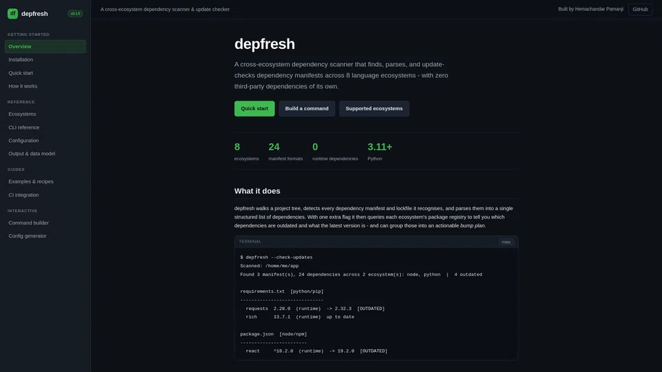Click Built by Hemachandar Pamanji text
This screenshot has width=662, height=372.
pyautogui.click(x=591, y=9)
